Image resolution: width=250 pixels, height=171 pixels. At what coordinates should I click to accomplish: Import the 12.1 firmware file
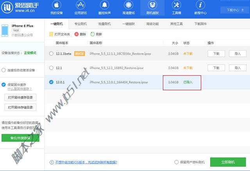(237, 68)
